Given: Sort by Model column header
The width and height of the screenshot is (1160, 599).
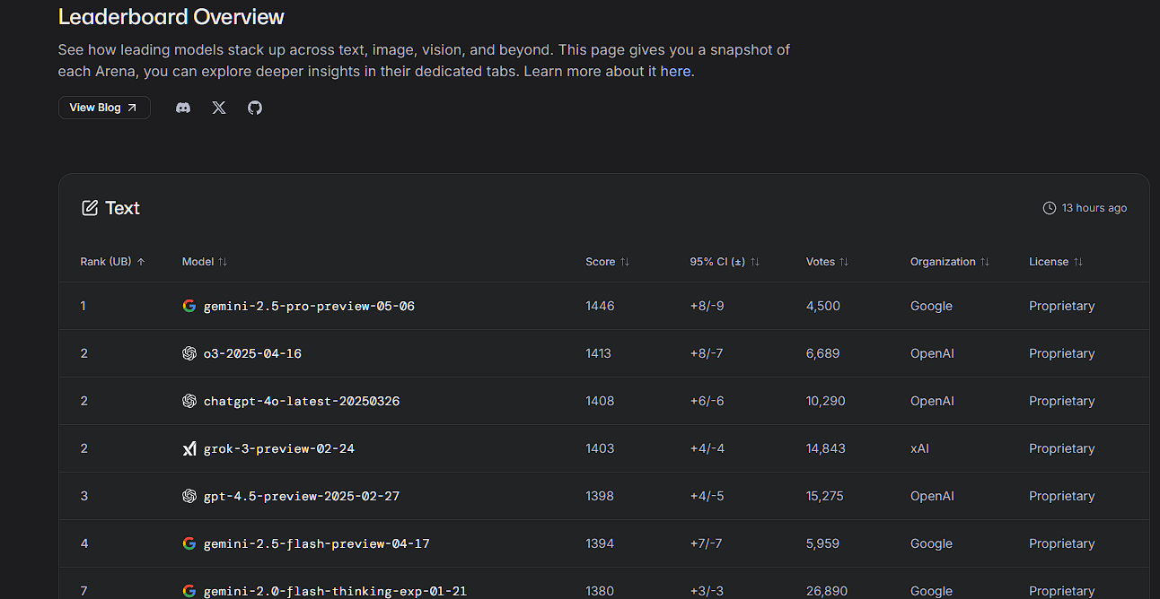Looking at the screenshot, I should (x=205, y=262).
